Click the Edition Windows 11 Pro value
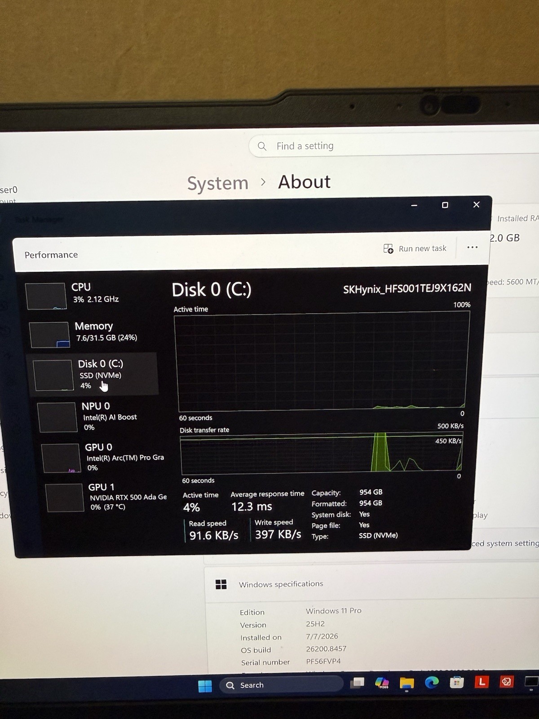 point(334,611)
